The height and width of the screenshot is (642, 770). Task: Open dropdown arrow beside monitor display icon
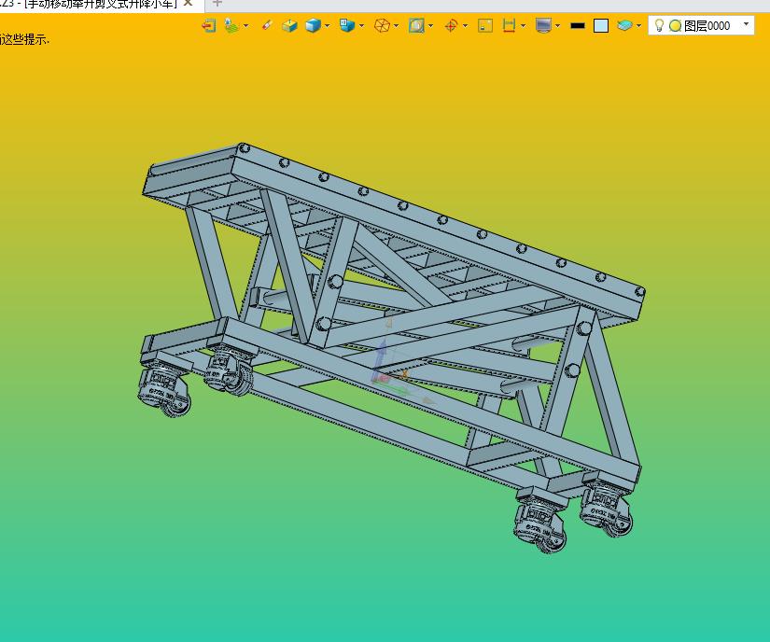click(x=558, y=26)
